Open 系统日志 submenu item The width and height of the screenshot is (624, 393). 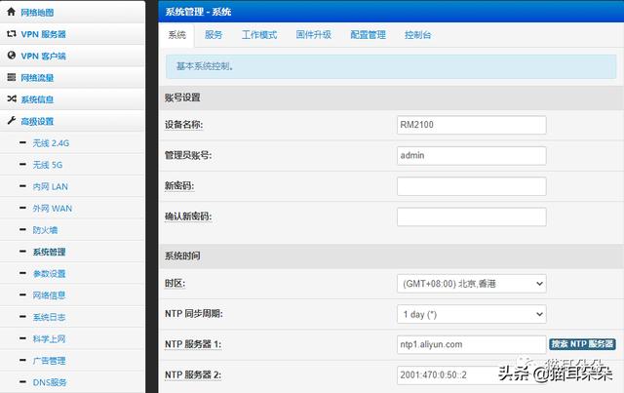point(49,317)
